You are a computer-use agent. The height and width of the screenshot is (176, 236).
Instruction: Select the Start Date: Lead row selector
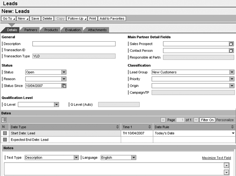(x=5, y=134)
